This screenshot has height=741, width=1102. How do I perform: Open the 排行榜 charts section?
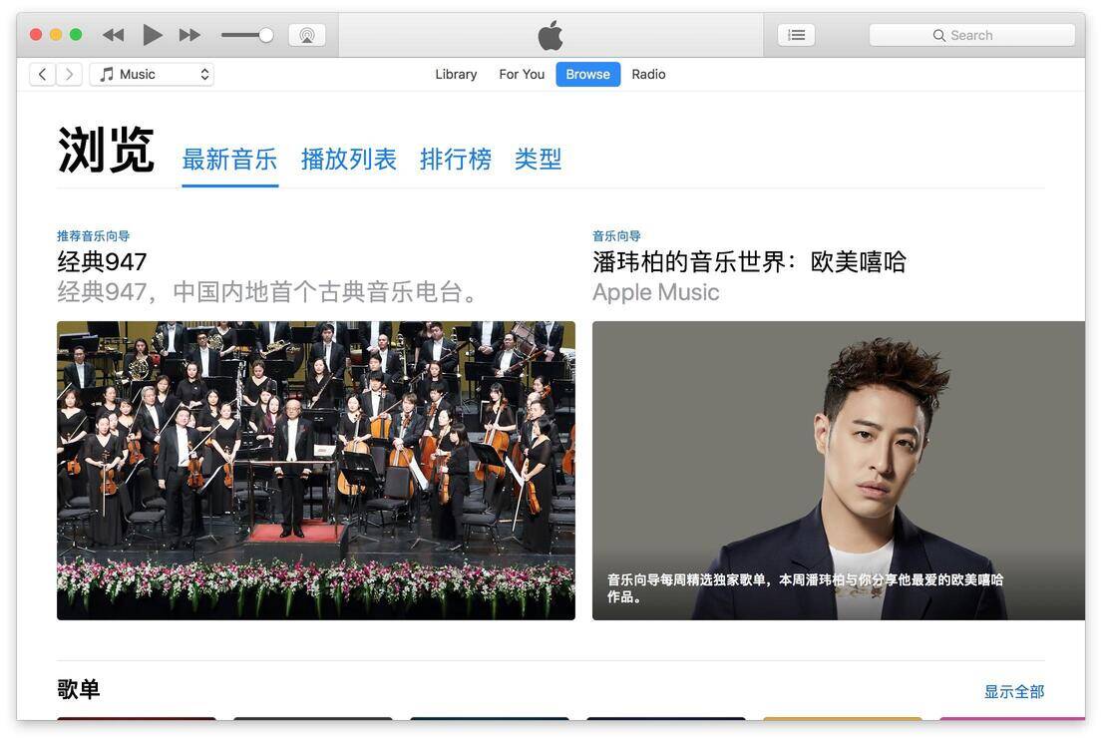pyautogui.click(x=456, y=160)
